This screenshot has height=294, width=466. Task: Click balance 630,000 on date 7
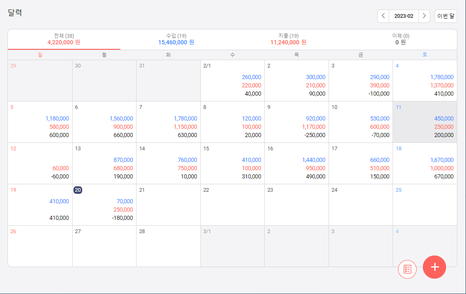click(x=187, y=135)
